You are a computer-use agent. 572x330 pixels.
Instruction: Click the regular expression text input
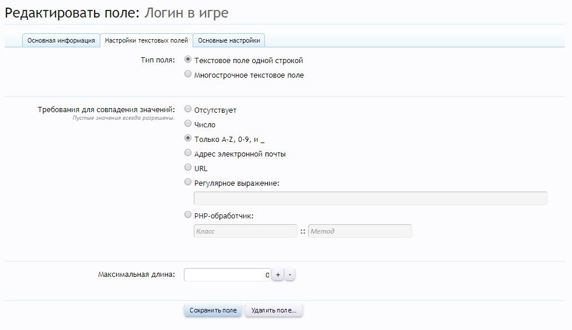(x=370, y=199)
